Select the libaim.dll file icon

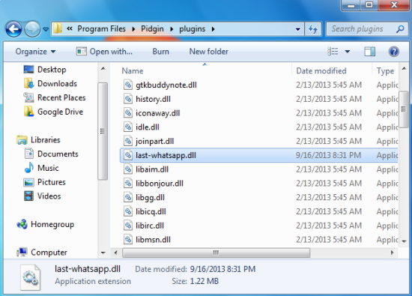[128, 169]
